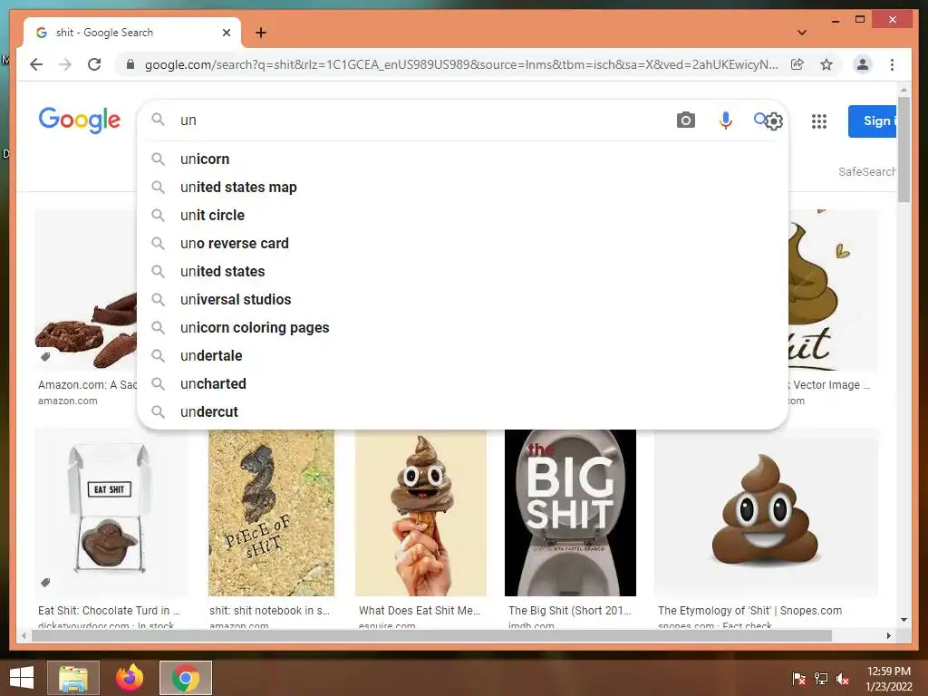Open the Action Center flag icon
928x696 pixels.
pyautogui.click(x=799, y=679)
